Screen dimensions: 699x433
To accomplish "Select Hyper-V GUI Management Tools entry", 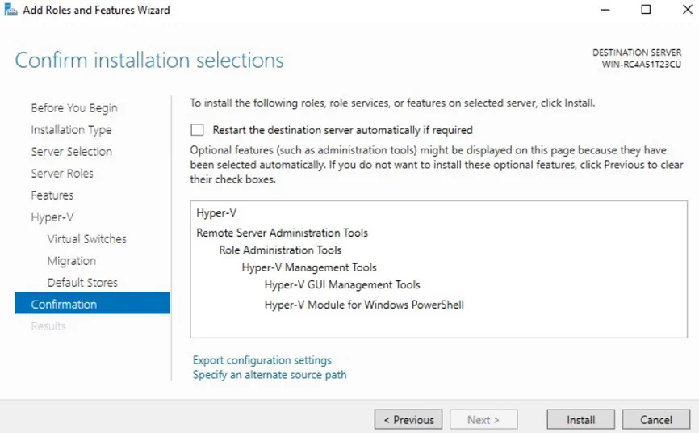I will 342,284.
